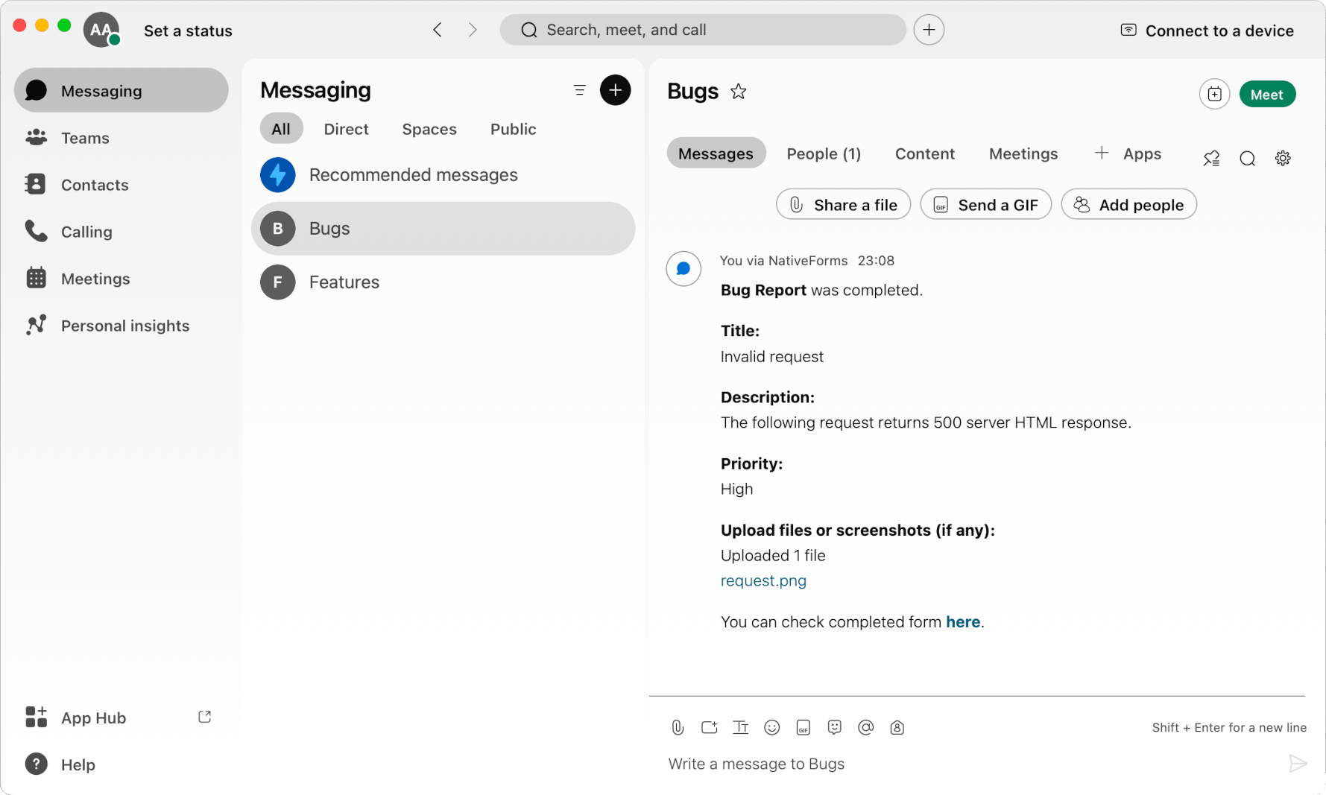Open Help in sidebar

pos(60,764)
